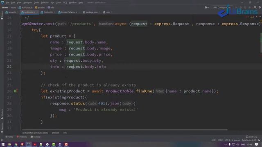This screenshot has height=147, width=262.
Task: Toggle fold marker at line 30
Action: [x=21, y=116]
